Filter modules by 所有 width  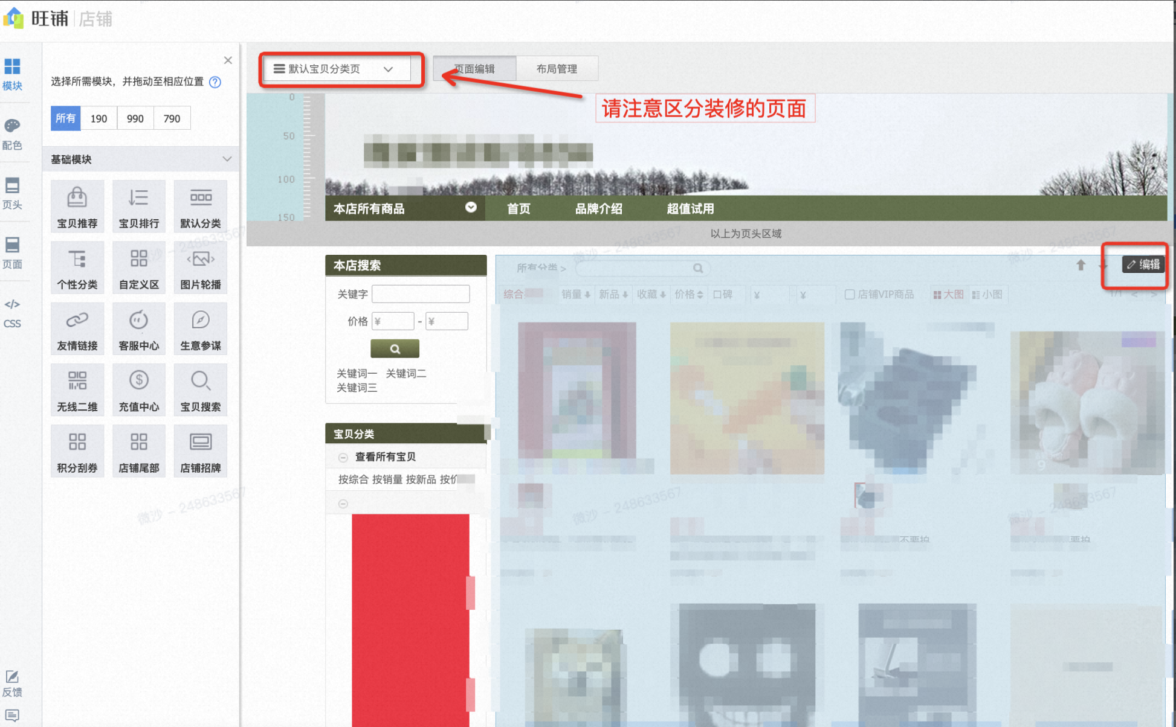(x=66, y=118)
